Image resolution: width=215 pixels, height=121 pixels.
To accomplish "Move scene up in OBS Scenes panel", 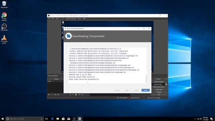I will [x=55, y=95].
